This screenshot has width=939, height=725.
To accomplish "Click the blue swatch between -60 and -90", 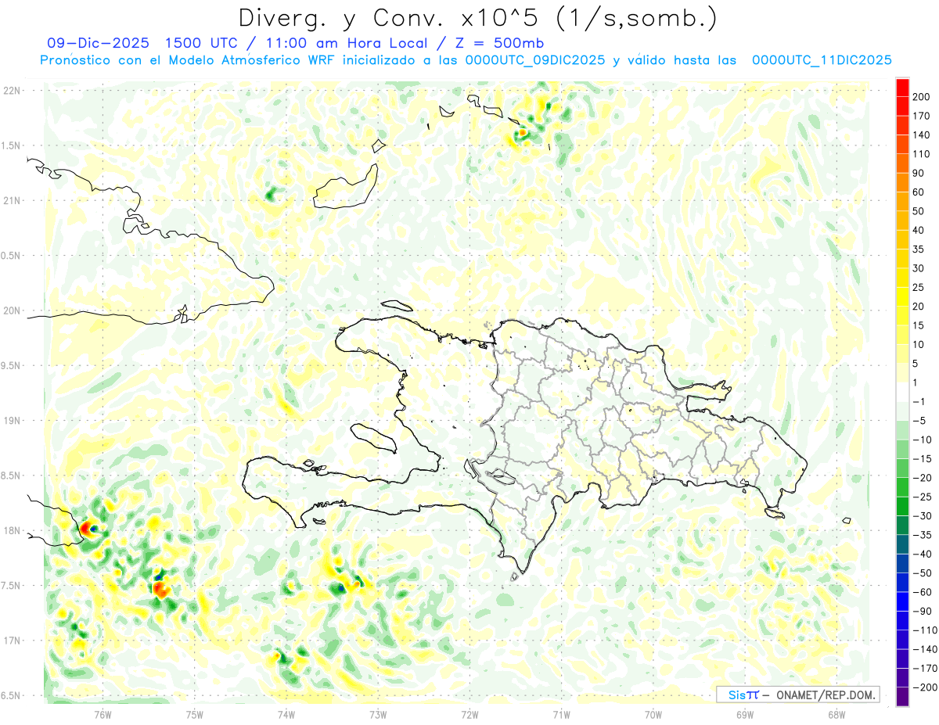I will 902,601.
